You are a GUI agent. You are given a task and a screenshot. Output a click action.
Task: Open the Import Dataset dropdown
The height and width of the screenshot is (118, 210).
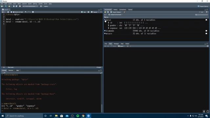click(x=116, y=12)
